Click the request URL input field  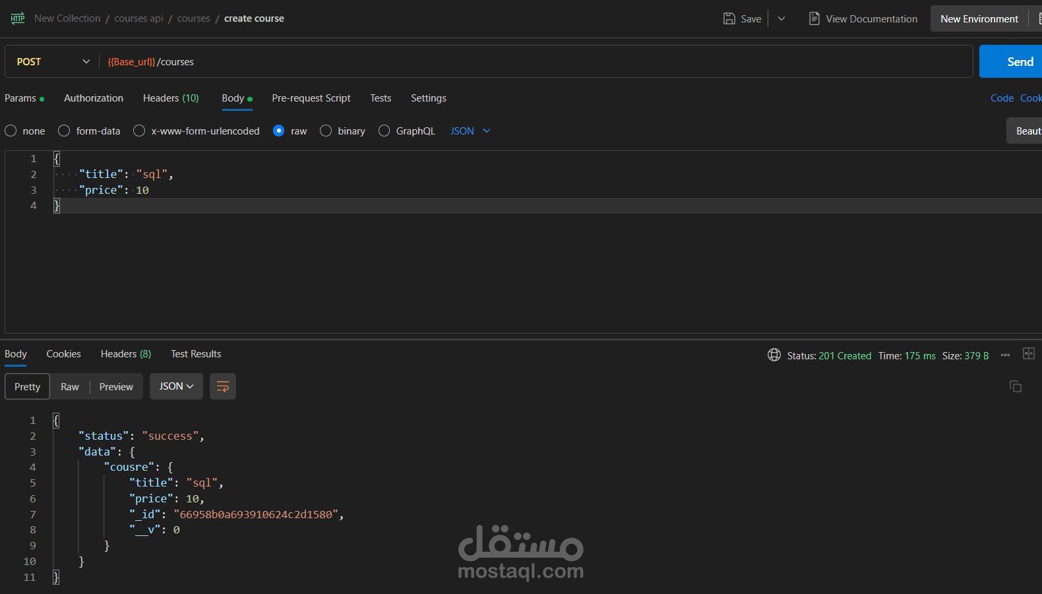point(536,61)
